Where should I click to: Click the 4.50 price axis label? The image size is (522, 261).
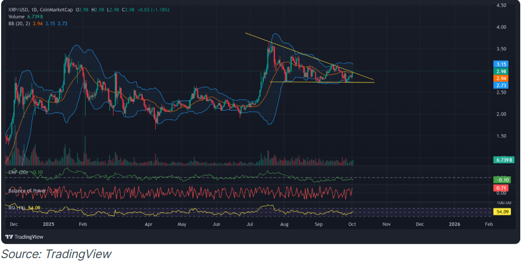(501, 5)
